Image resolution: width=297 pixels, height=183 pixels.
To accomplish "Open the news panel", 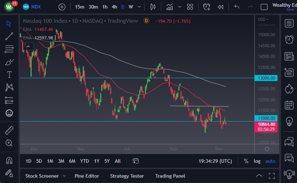I will point(289,56).
